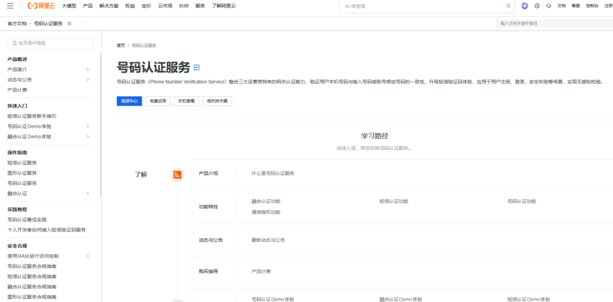Expand 动态与公告 in the sidebar
Screen dimensions: 613x302
click(x=87, y=80)
